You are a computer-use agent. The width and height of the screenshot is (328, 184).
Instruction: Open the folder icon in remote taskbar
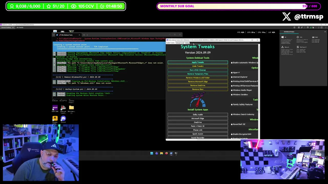[161, 153]
